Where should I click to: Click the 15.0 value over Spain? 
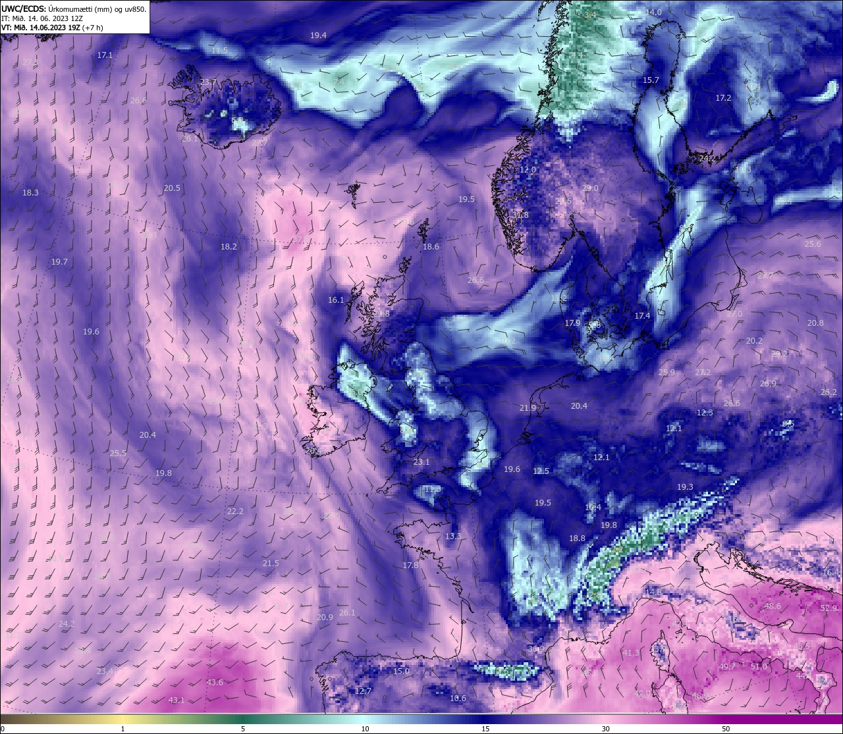401,671
